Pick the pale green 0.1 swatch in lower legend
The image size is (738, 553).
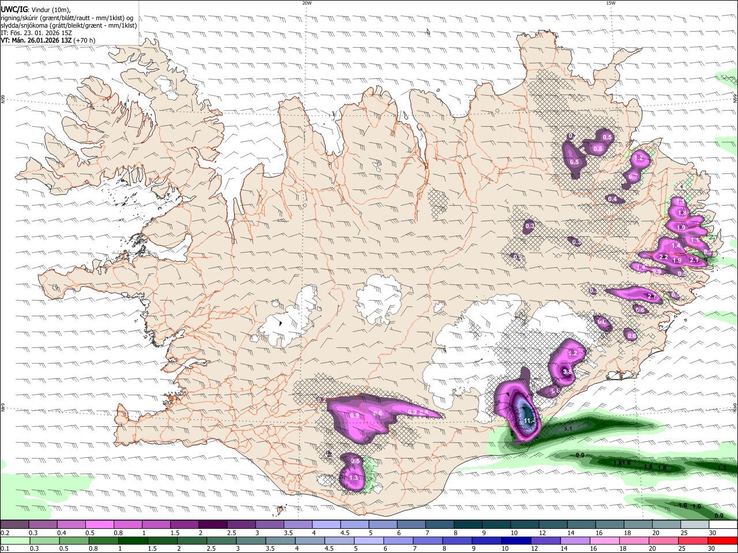tap(14, 541)
